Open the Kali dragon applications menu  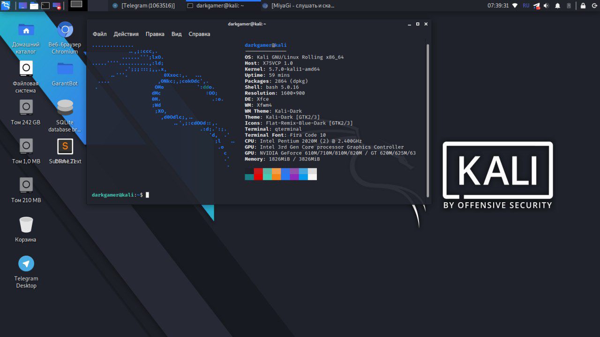point(6,6)
